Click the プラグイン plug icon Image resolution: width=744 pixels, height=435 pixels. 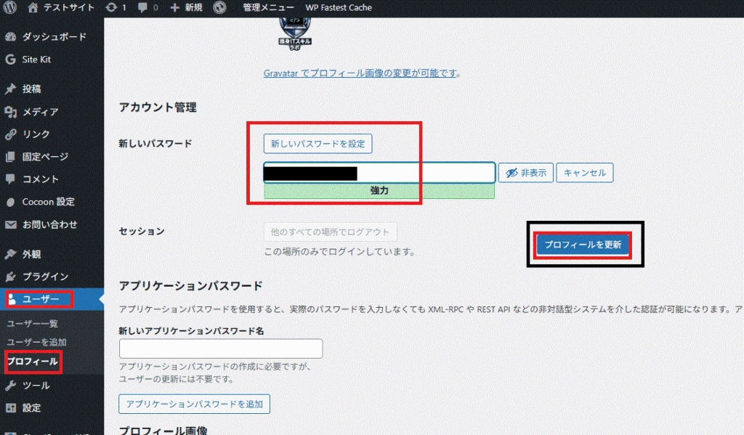point(10,277)
